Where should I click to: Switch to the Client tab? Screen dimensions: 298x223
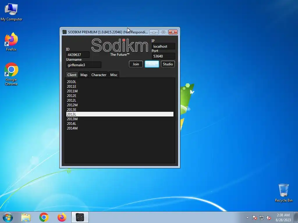72,75
